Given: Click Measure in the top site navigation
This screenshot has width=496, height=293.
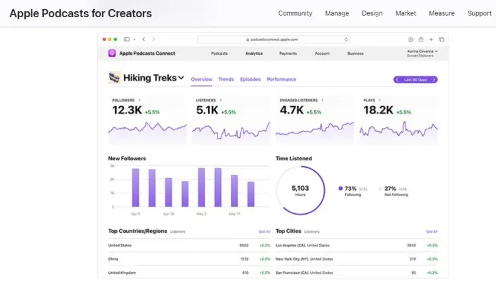Looking at the screenshot, I should pos(442,13).
